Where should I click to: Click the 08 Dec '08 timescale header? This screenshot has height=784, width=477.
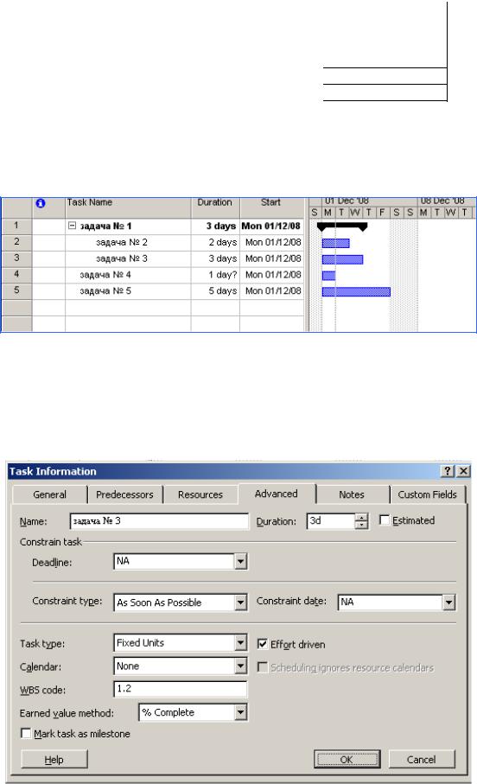(x=447, y=201)
